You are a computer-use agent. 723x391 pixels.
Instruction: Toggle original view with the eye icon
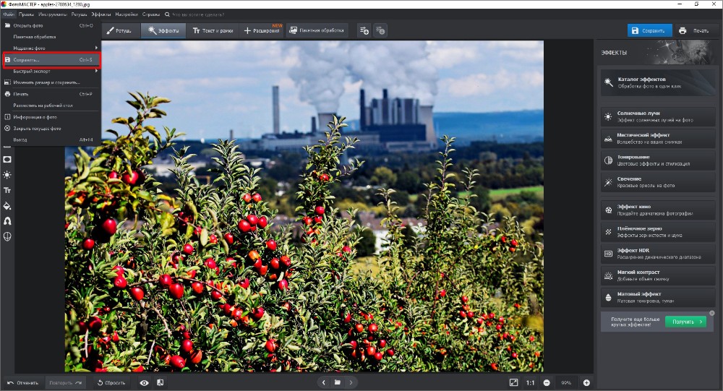pos(144,382)
